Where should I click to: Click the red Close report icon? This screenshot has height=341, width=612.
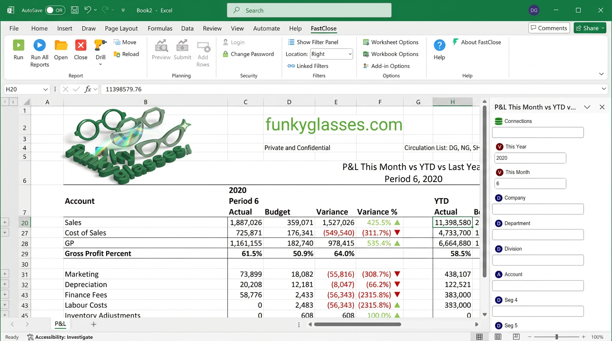(81, 45)
